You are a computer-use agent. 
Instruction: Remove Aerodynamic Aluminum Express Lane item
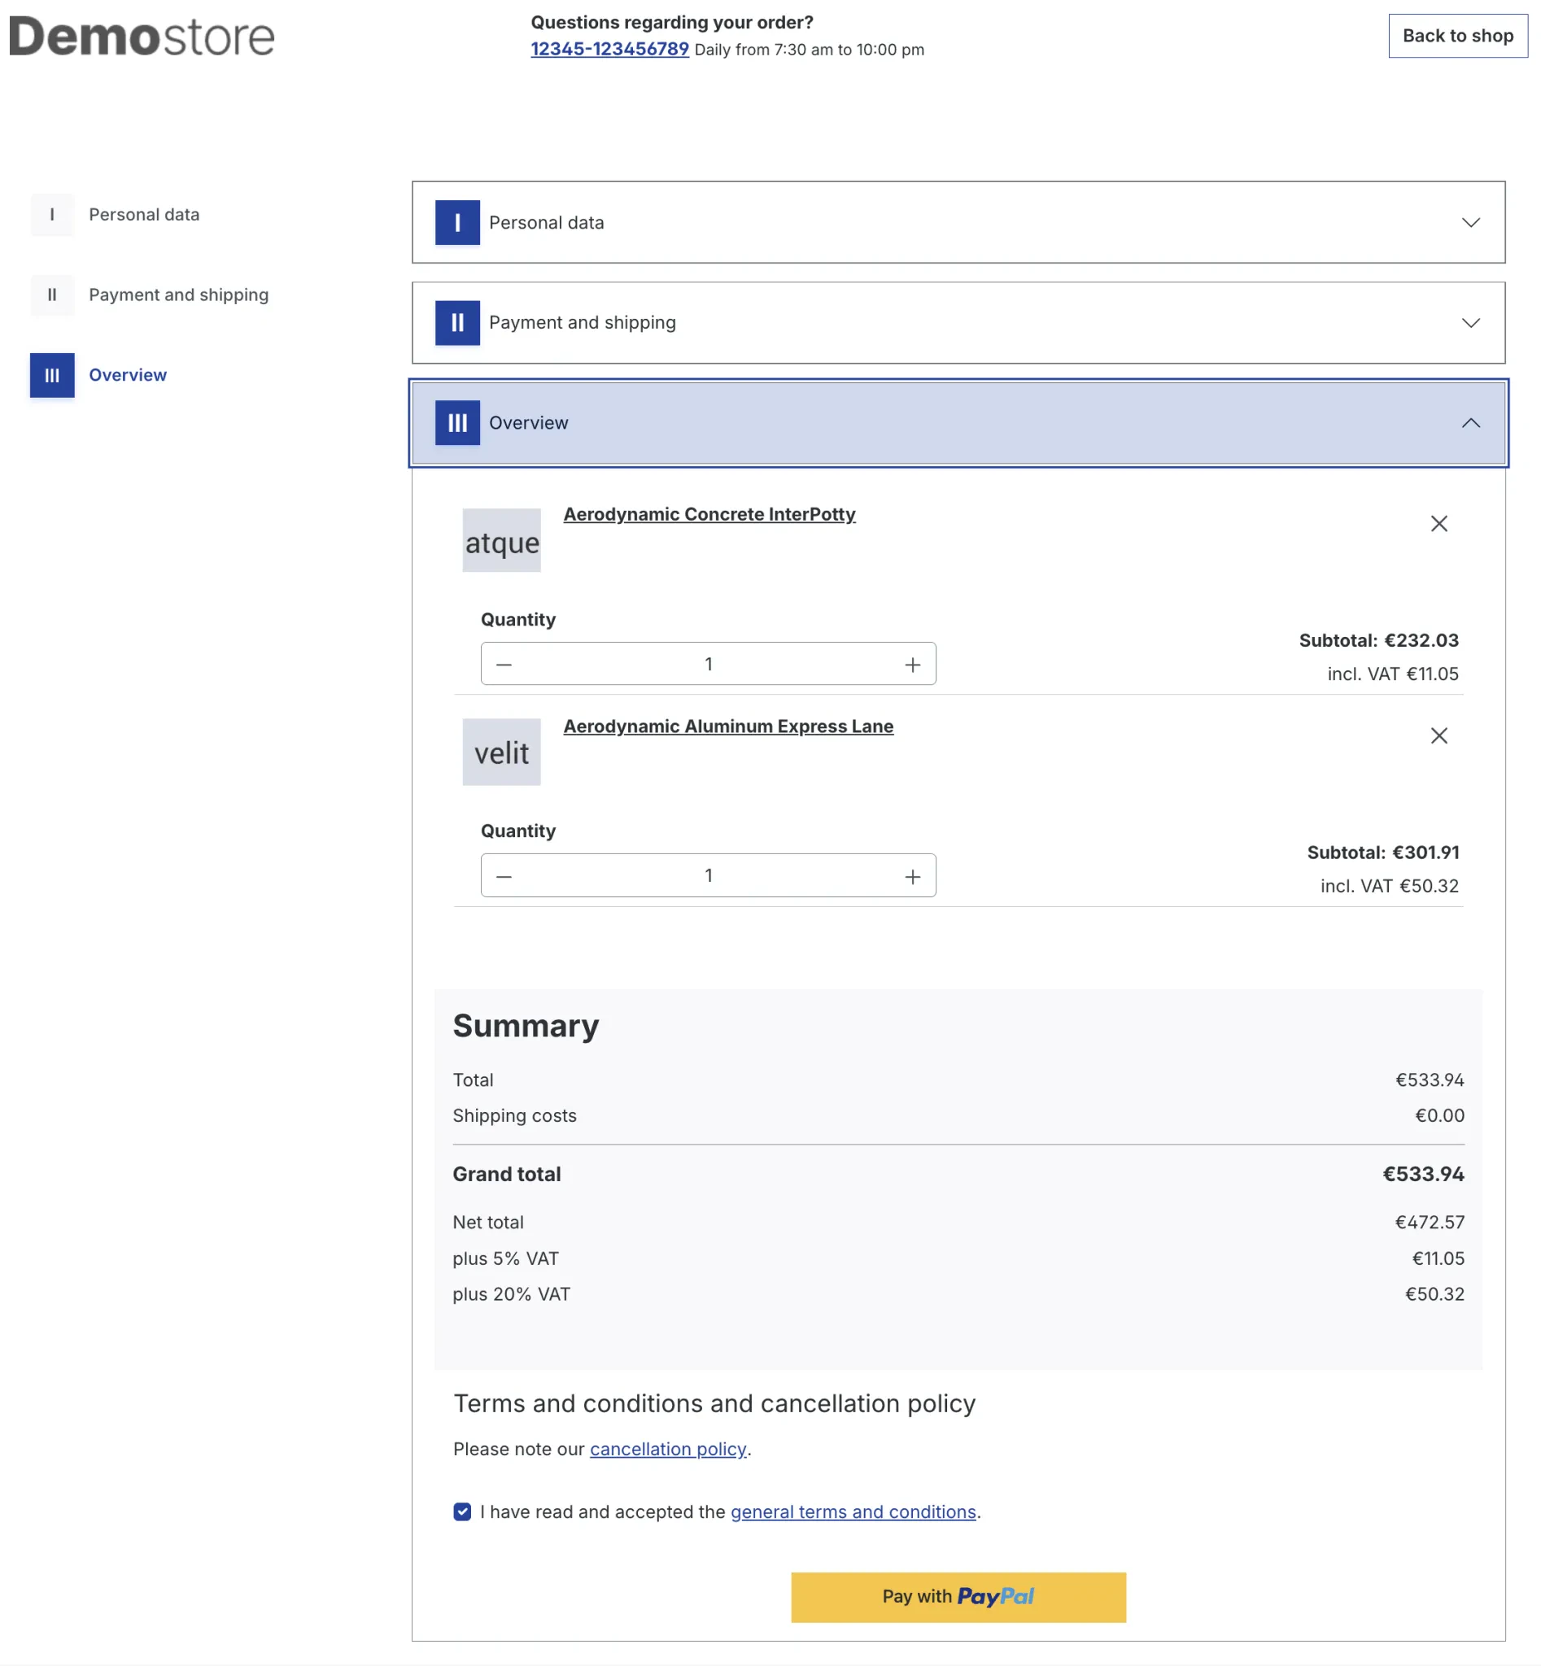pyautogui.click(x=1438, y=735)
